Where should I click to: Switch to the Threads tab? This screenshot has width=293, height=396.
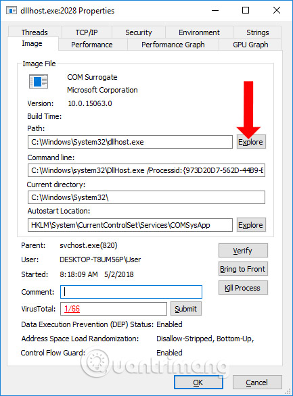(x=35, y=32)
